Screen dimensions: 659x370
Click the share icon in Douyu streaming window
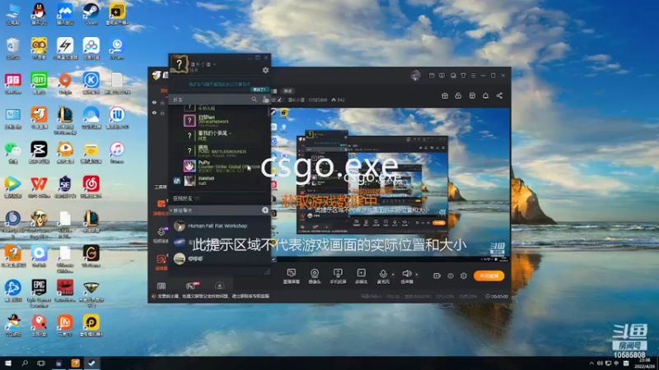pyautogui.click(x=499, y=95)
